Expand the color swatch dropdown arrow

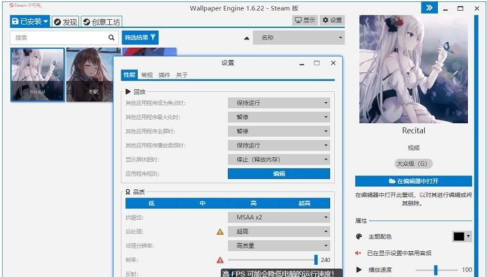[x=468, y=236]
